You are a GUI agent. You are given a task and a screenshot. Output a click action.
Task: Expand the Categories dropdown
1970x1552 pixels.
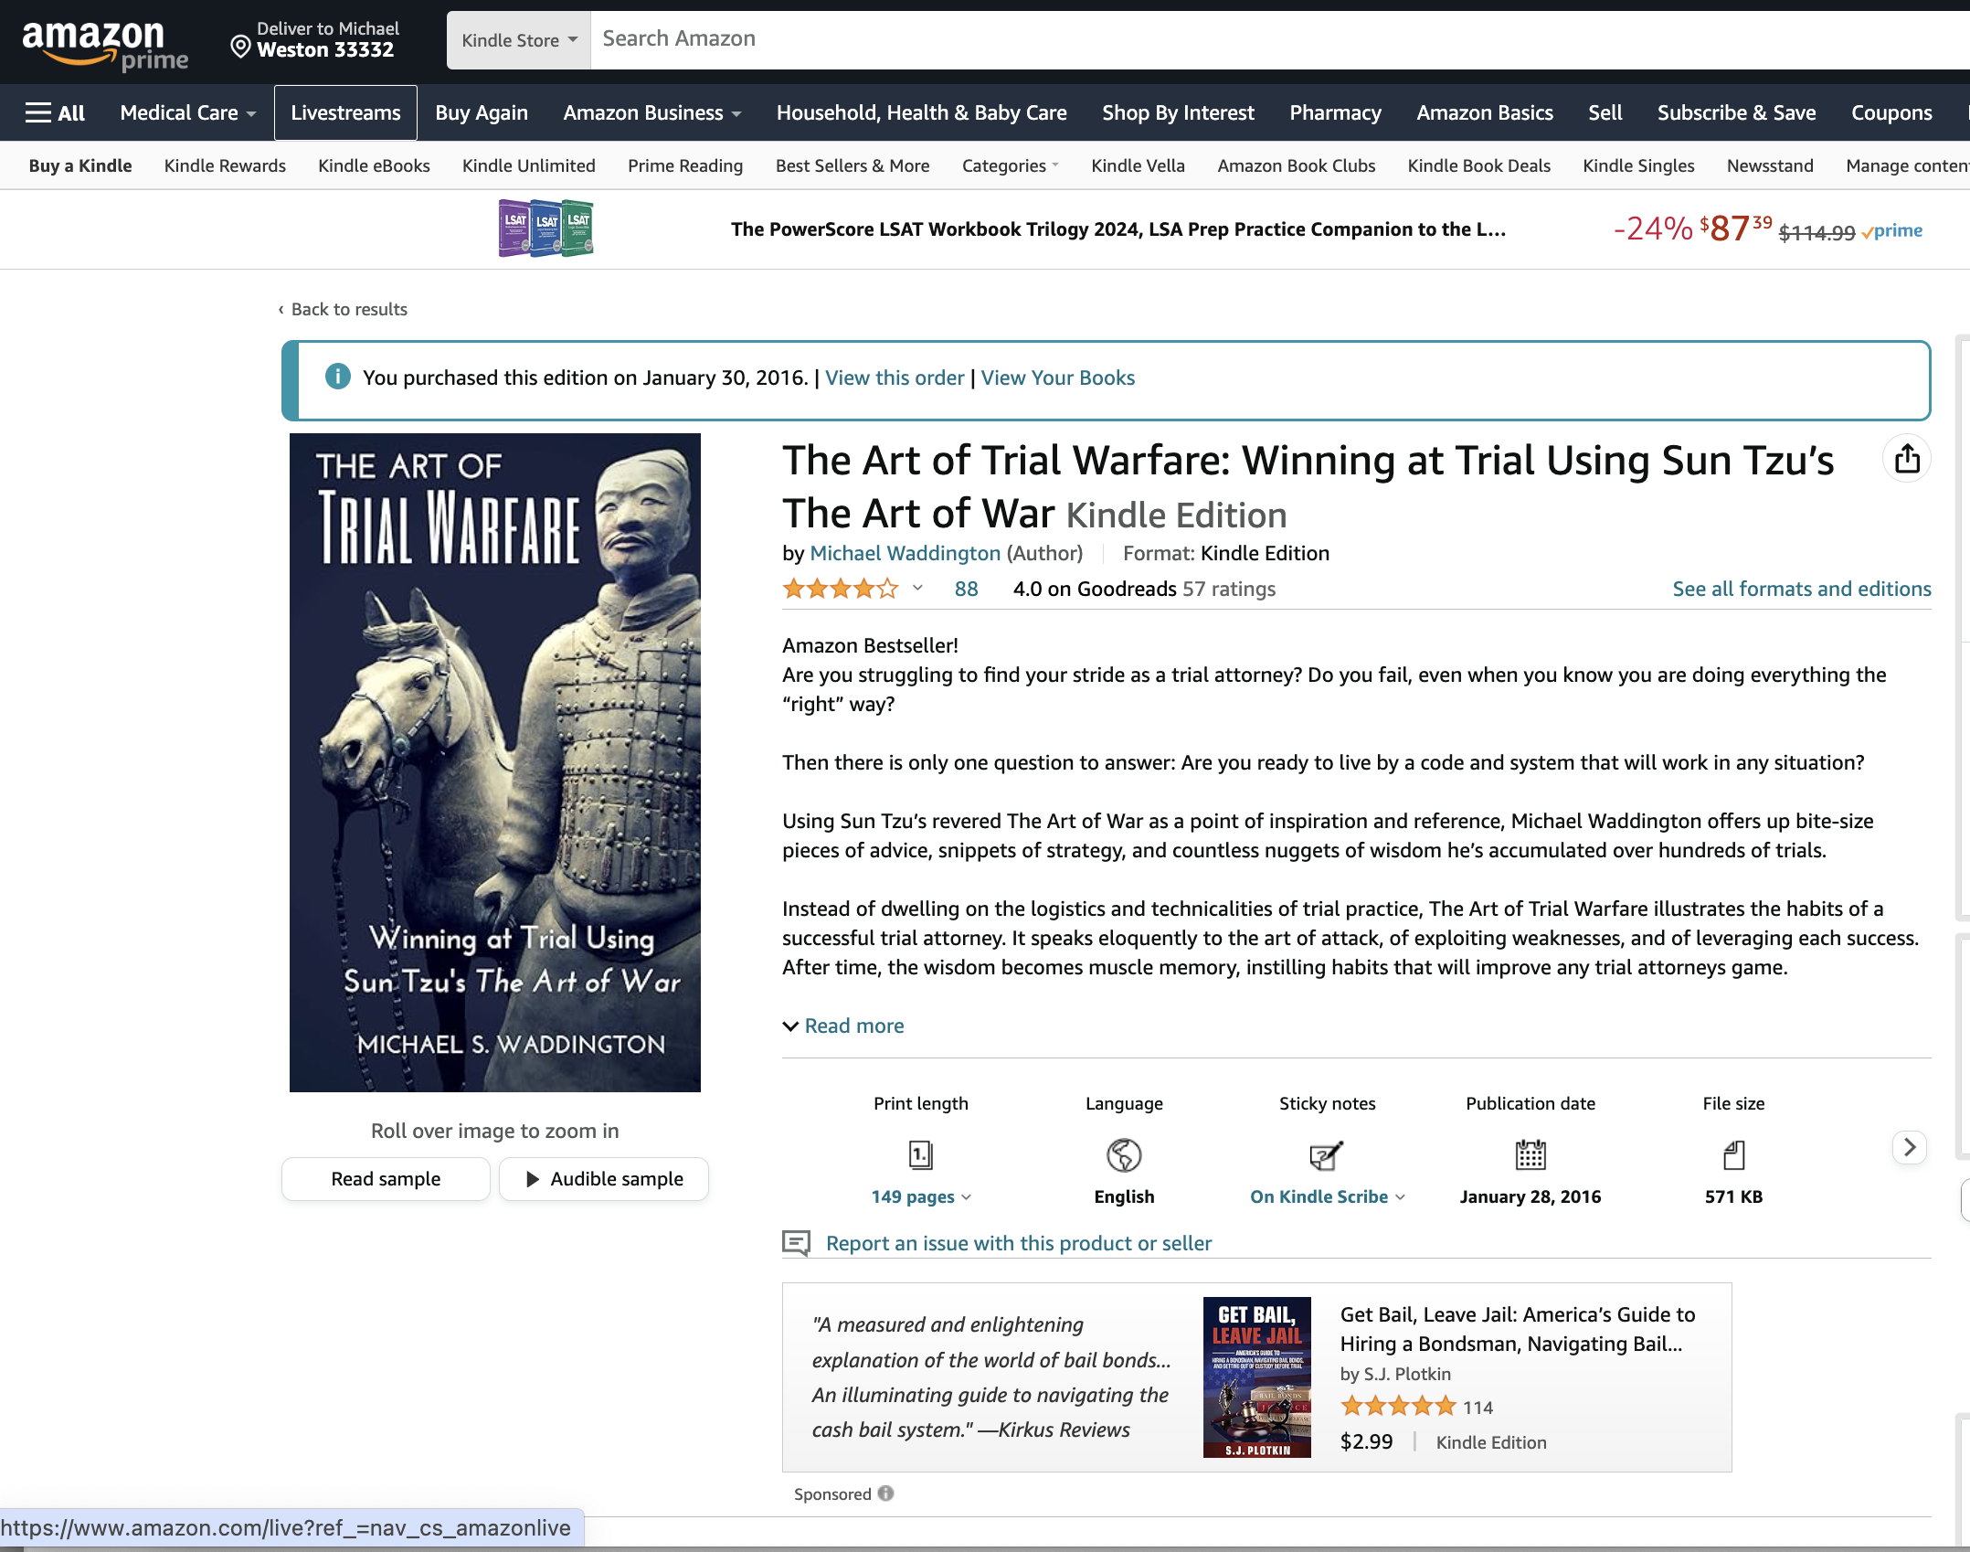pyautogui.click(x=1010, y=165)
